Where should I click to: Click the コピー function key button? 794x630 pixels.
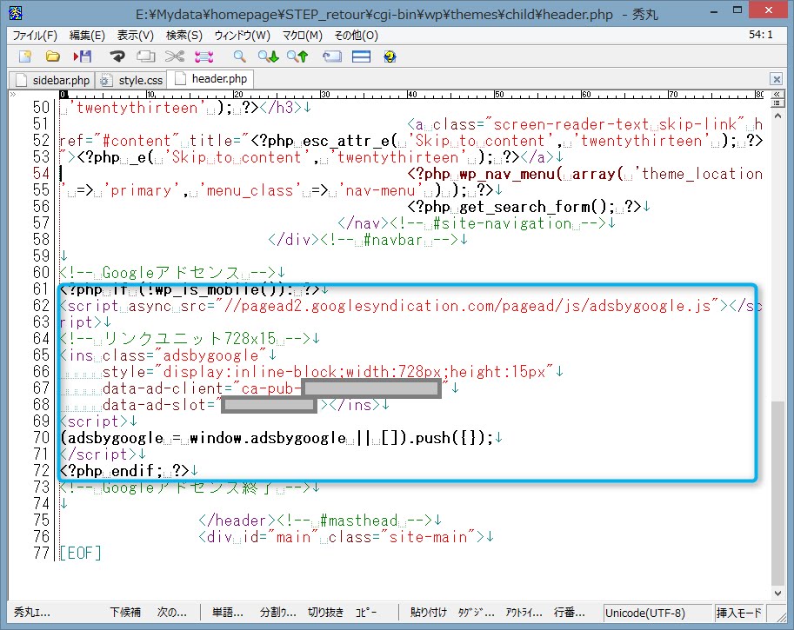point(366,613)
